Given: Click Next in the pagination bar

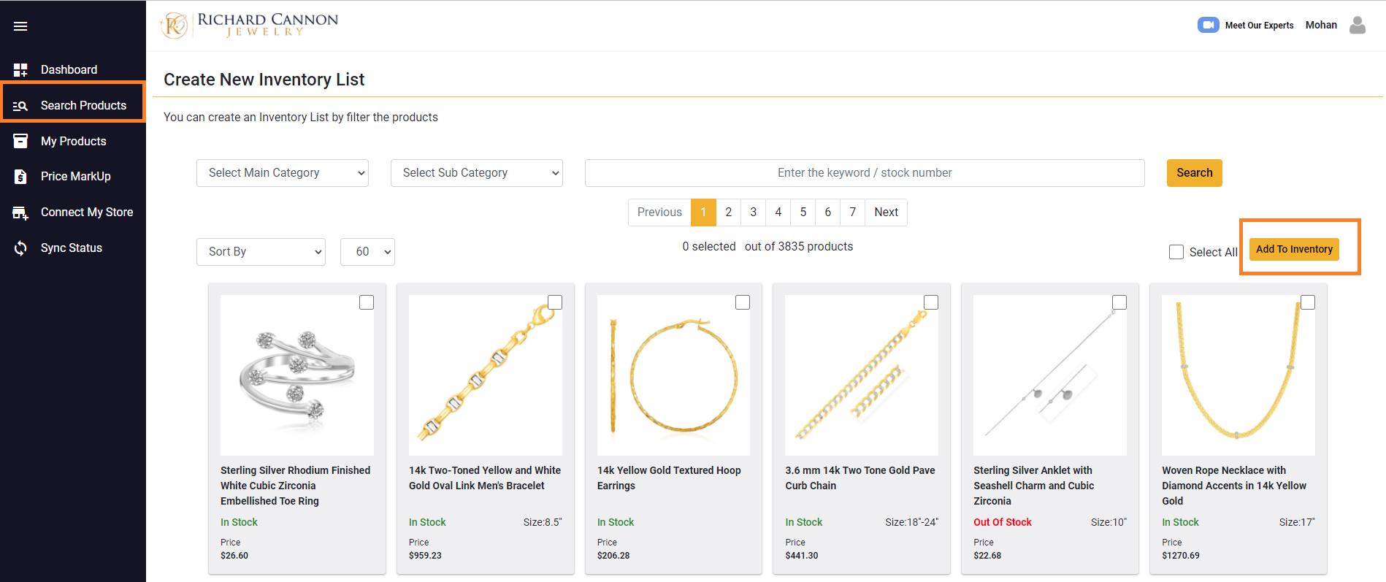Looking at the screenshot, I should click(x=886, y=212).
